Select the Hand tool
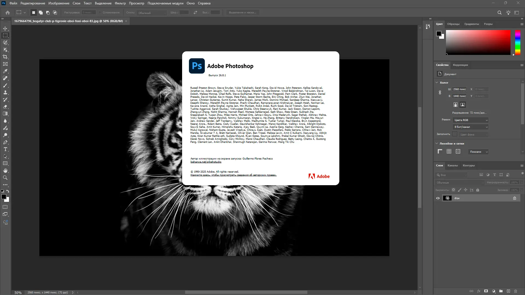The image size is (525, 295). point(5,170)
